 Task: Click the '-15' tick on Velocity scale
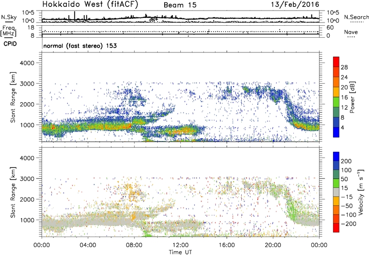[x=347, y=197]
